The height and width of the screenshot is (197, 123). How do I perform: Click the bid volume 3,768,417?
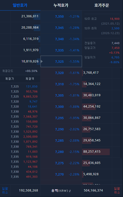[x=91, y=73]
